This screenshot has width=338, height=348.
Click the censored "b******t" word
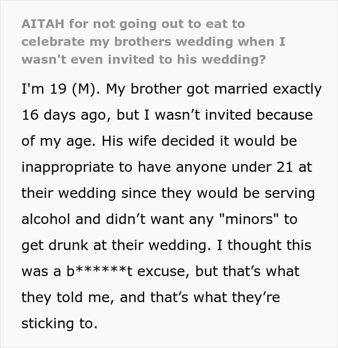pyautogui.click(x=99, y=271)
